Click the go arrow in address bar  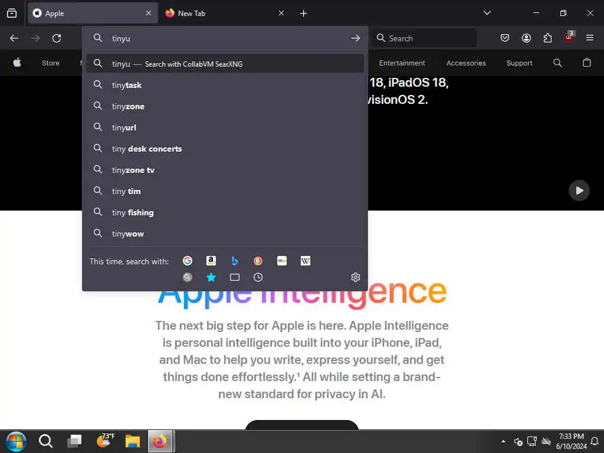[355, 38]
